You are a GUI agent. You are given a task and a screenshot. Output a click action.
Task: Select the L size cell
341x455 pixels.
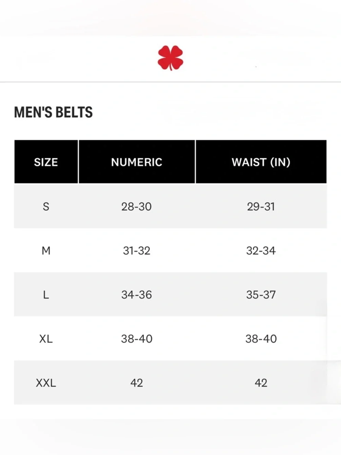(46, 295)
